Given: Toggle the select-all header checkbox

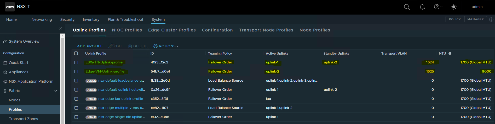Looking at the screenshot, I should click(x=76, y=53).
